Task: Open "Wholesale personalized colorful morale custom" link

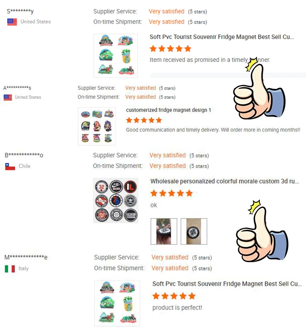Action: 224,181
